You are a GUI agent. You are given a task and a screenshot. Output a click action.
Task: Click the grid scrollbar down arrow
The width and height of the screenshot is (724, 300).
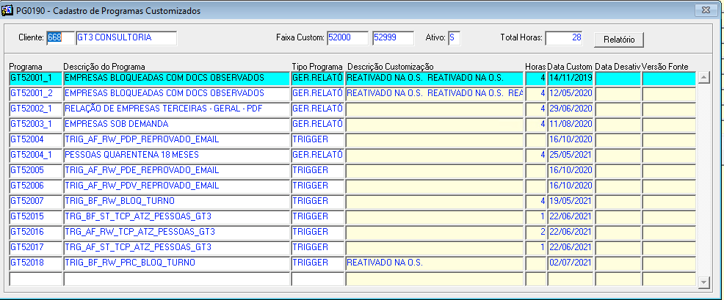[x=703, y=282]
